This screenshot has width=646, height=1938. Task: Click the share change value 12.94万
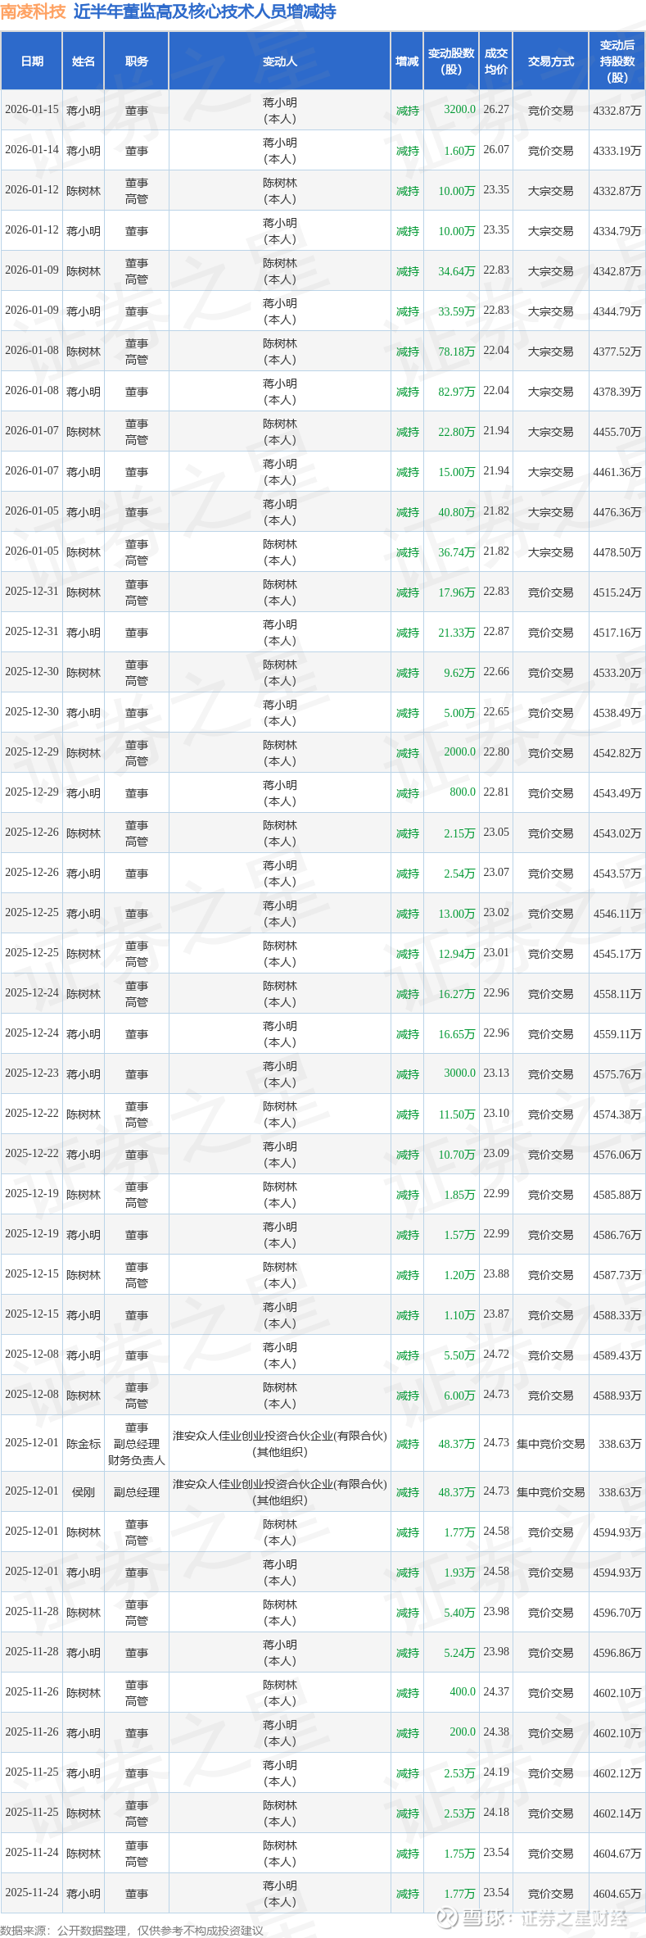[457, 954]
